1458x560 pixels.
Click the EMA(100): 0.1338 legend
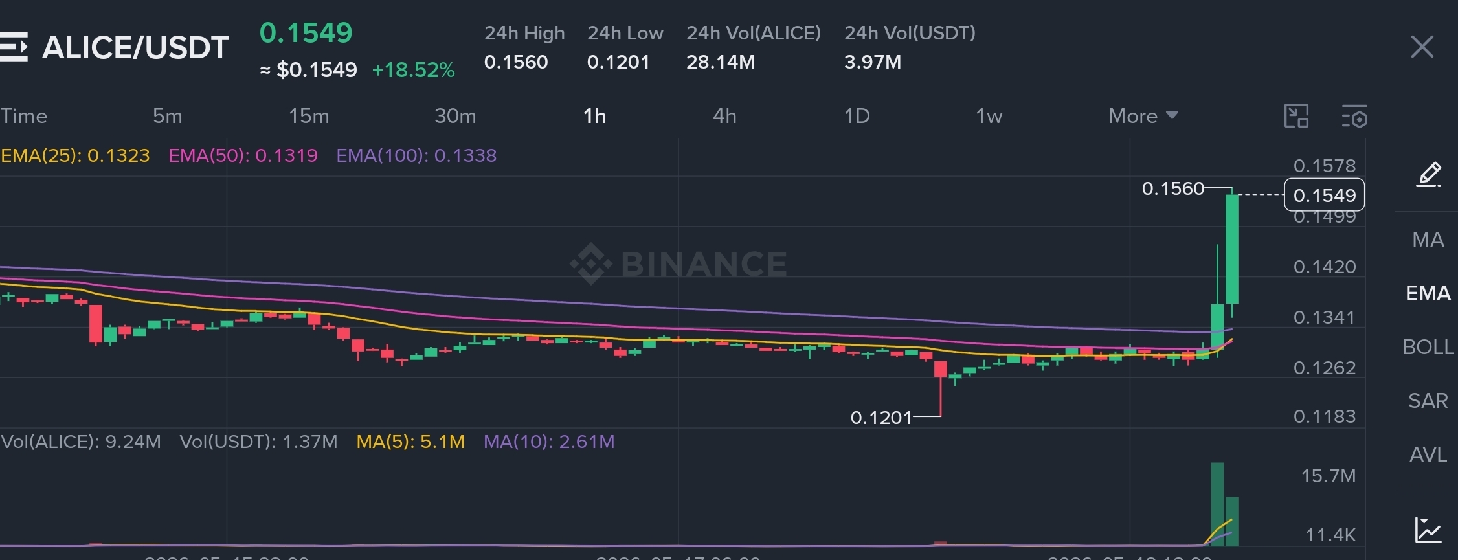click(x=416, y=155)
